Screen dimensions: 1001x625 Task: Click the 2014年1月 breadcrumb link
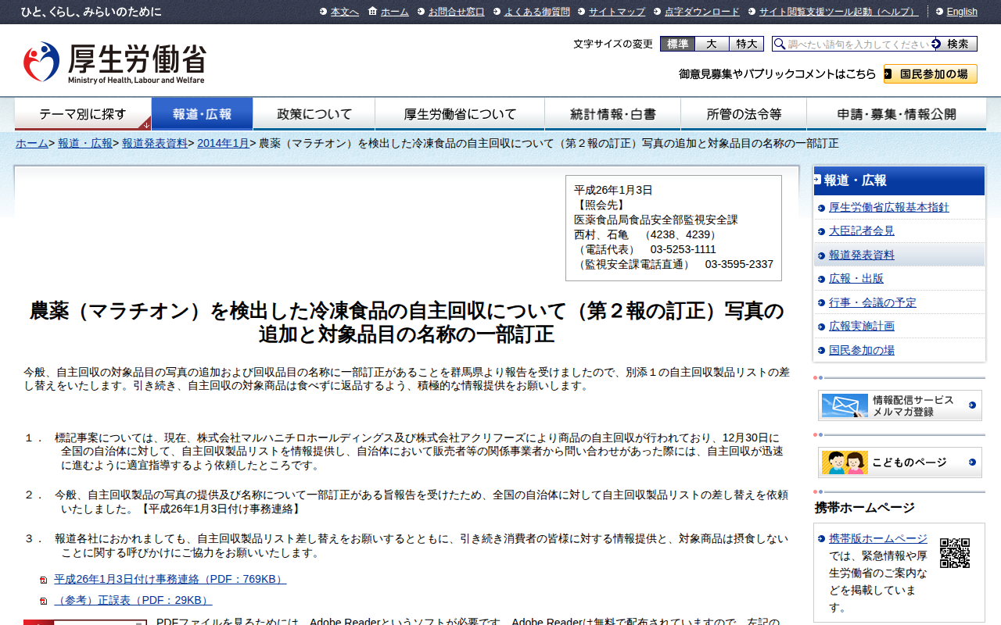point(223,143)
